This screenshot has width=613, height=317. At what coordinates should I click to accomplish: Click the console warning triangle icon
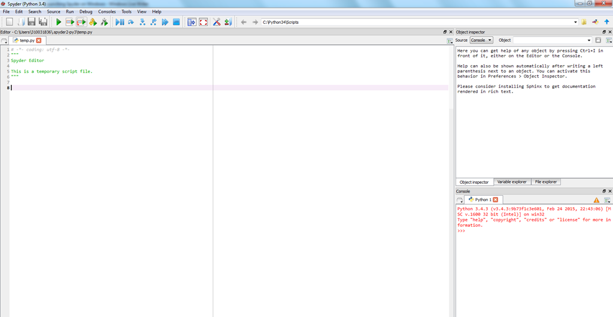click(596, 200)
